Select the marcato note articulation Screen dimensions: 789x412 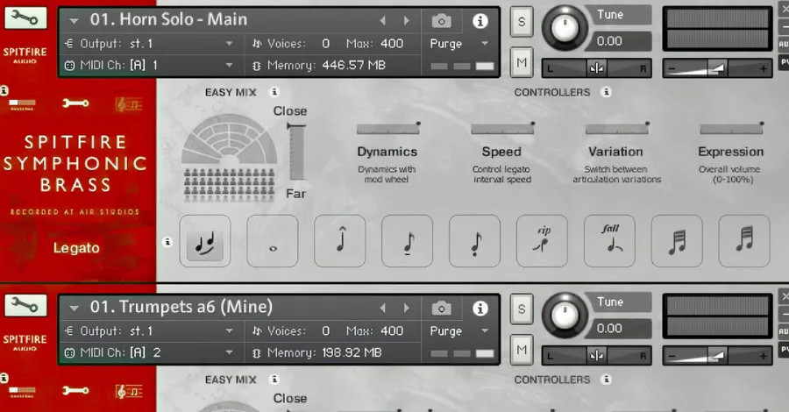[339, 241]
